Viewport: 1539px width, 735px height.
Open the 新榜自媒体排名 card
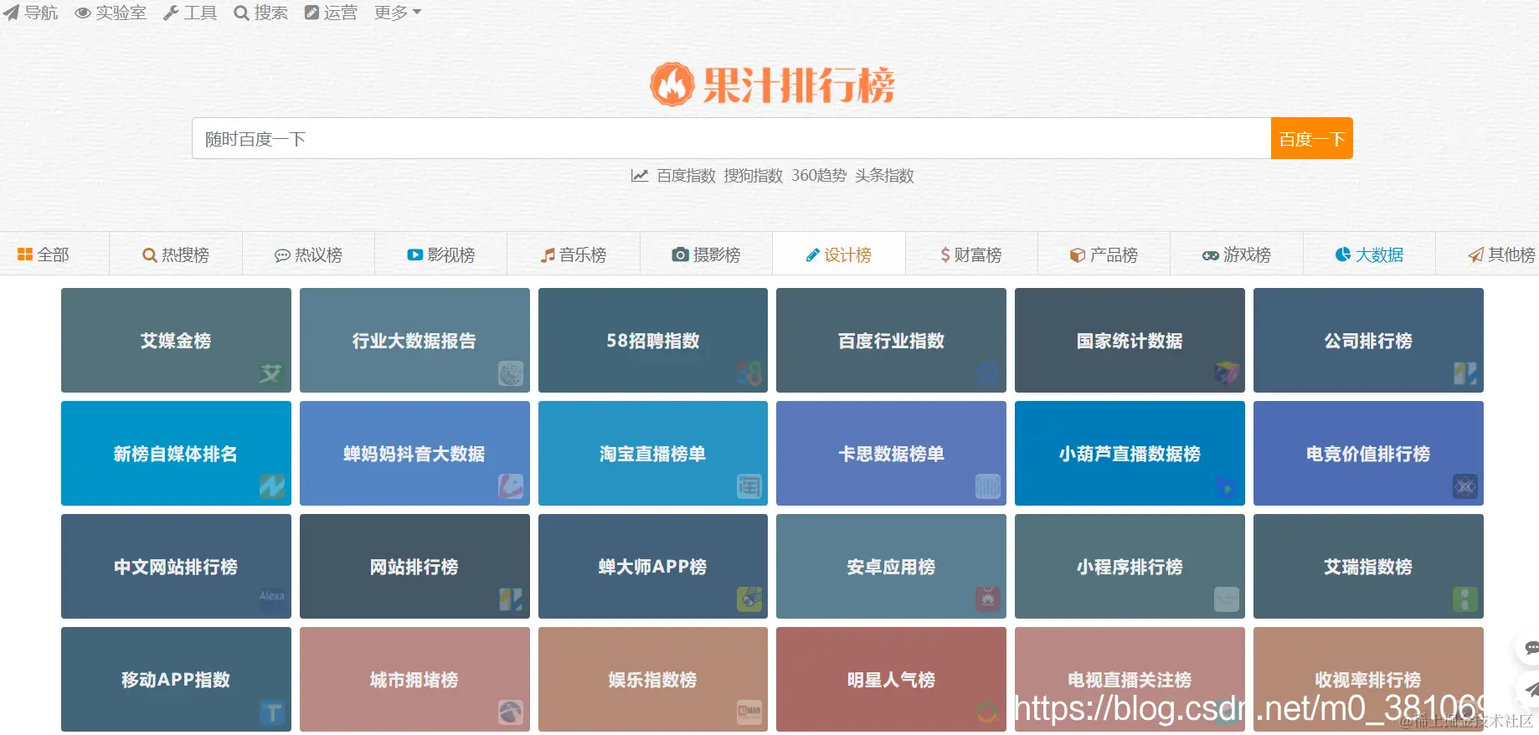tap(176, 453)
